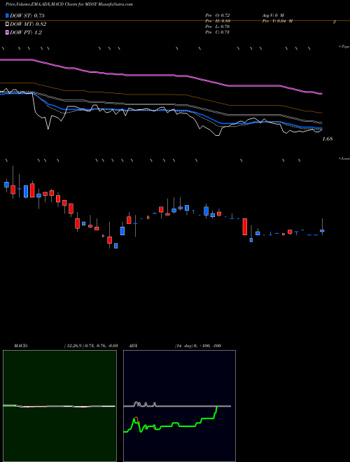Click the magenta DOW PT legend swatch
The width and height of the screenshot is (350, 462).
click(x=8, y=32)
